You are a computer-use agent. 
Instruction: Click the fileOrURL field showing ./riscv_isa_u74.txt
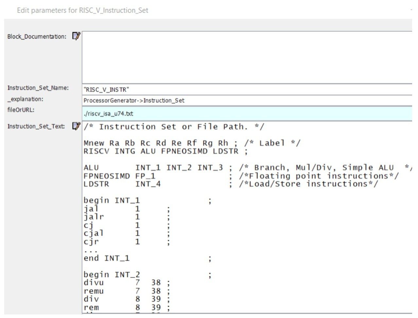(x=245, y=114)
